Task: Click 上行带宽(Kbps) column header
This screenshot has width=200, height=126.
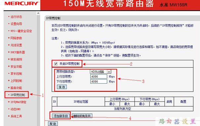Action: click(x=120, y=99)
